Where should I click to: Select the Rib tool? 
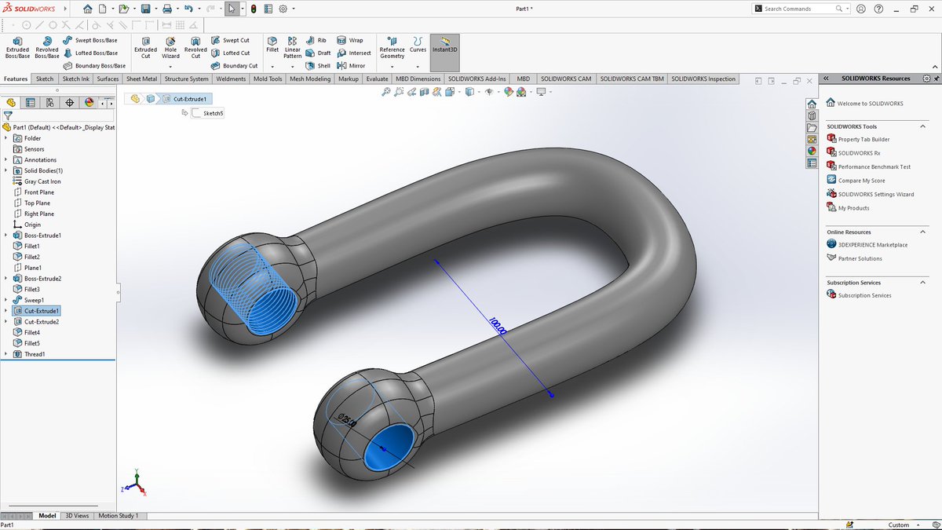point(316,40)
